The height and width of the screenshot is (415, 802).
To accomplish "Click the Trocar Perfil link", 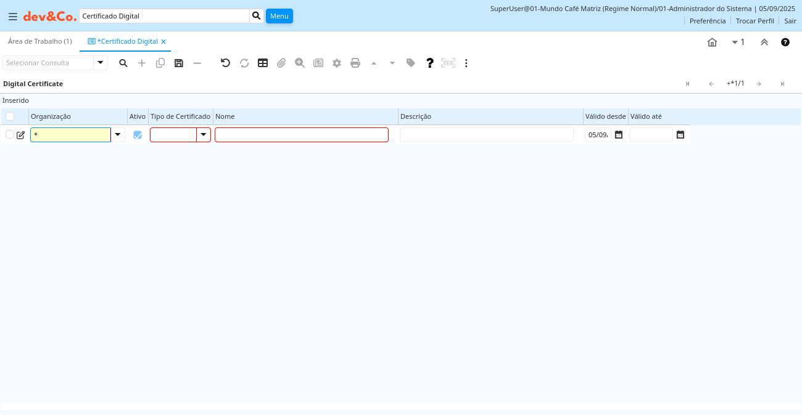I will pyautogui.click(x=754, y=21).
